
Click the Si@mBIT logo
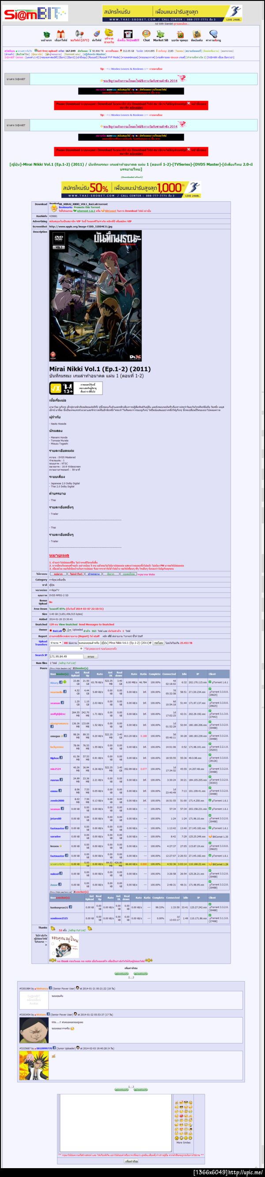tap(36, 13)
